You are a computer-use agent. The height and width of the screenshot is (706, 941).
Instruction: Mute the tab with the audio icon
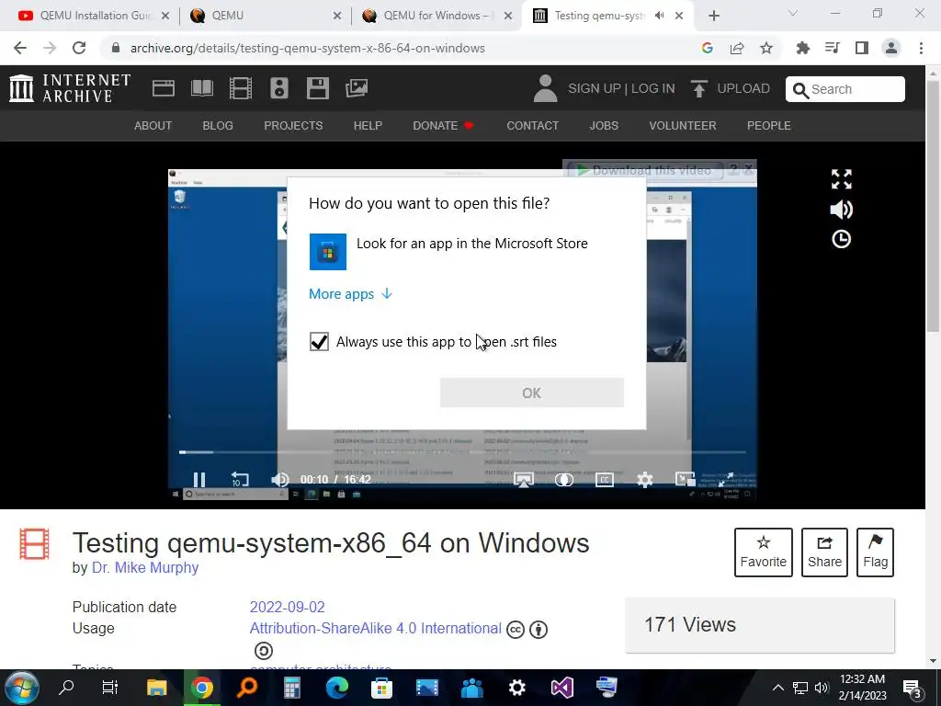660,16
